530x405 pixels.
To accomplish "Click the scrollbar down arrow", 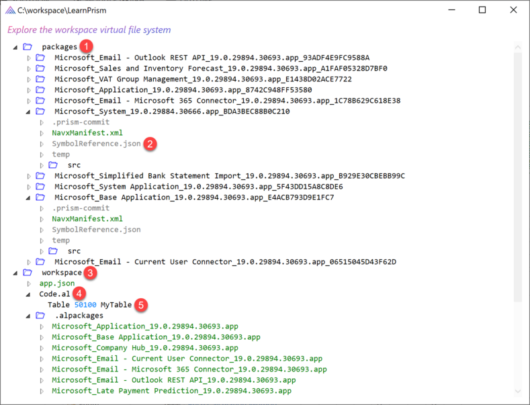I will 517,391.
